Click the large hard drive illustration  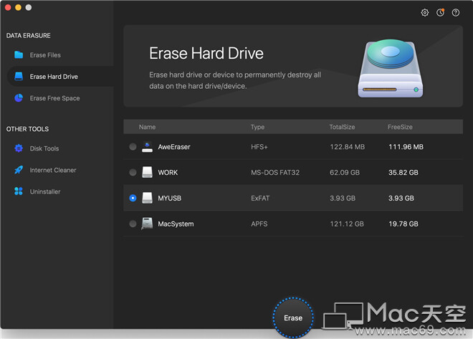[391, 68]
